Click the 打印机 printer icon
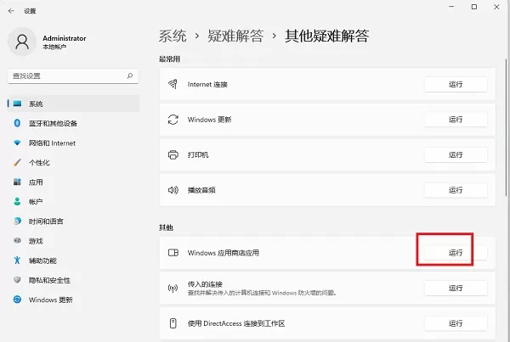510x342 pixels. click(173, 154)
